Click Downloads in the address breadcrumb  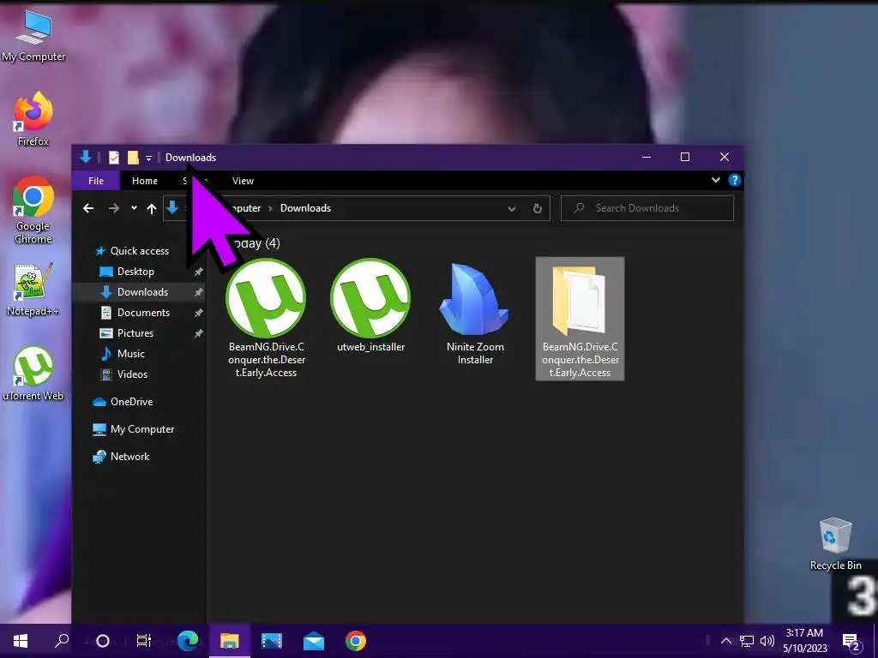pos(305,208)
